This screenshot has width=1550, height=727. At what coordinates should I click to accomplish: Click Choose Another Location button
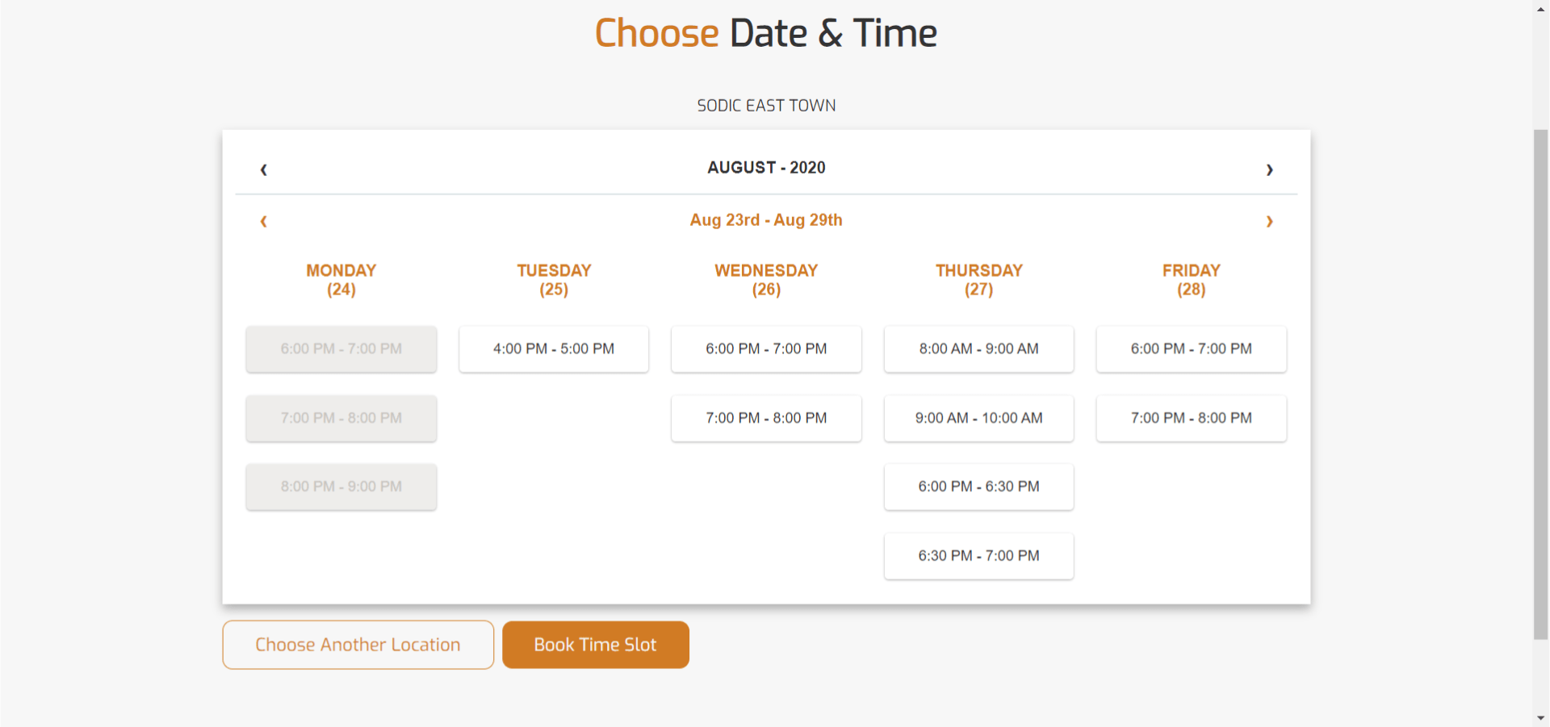pos(358,645)
